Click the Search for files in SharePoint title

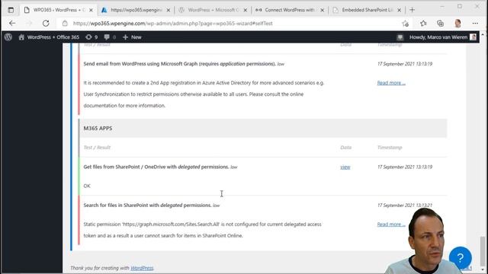147,205
